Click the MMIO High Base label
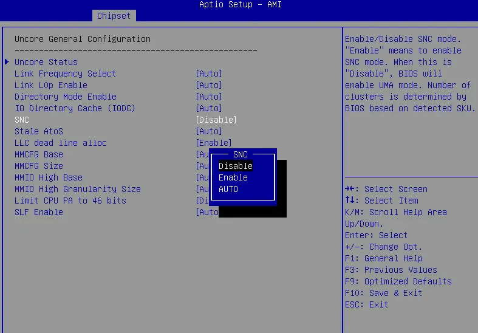The image size is (478, 333). coord(49,177)
